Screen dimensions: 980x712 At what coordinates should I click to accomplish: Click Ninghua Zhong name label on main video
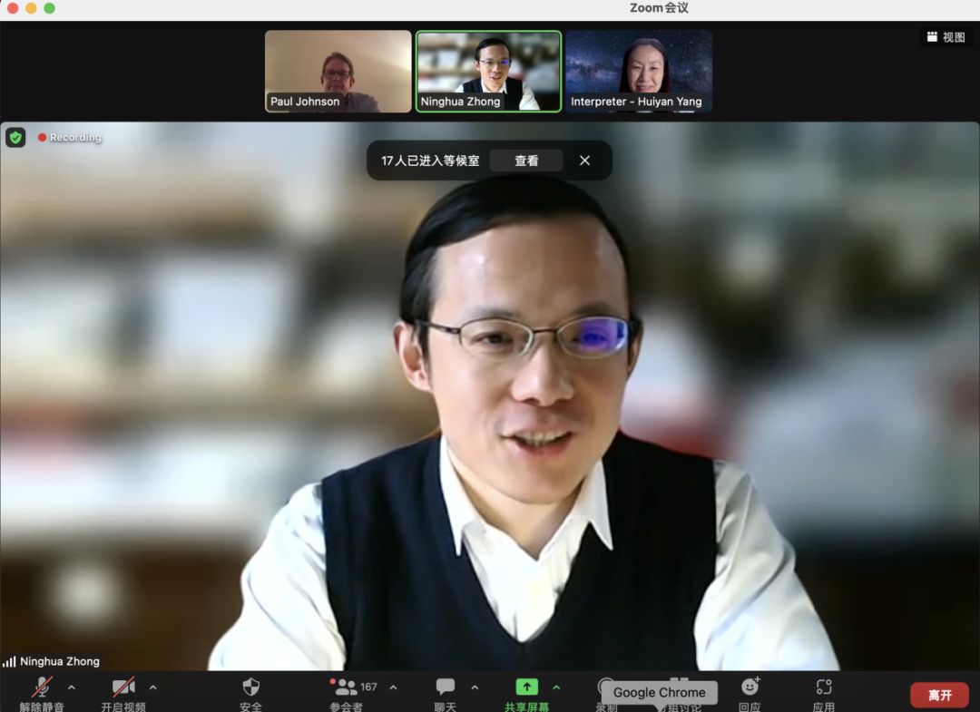click(59, 661)
